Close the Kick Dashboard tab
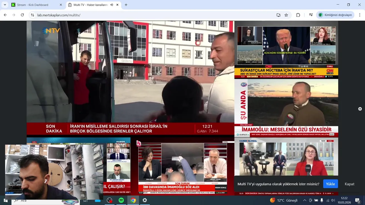Viewport: 365px width, 205px height. point(60,5)
